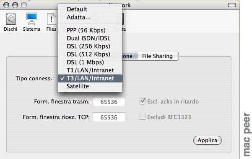Choose Adatta... menu entry
Screen dimensions: 252x159
[90, 17]
